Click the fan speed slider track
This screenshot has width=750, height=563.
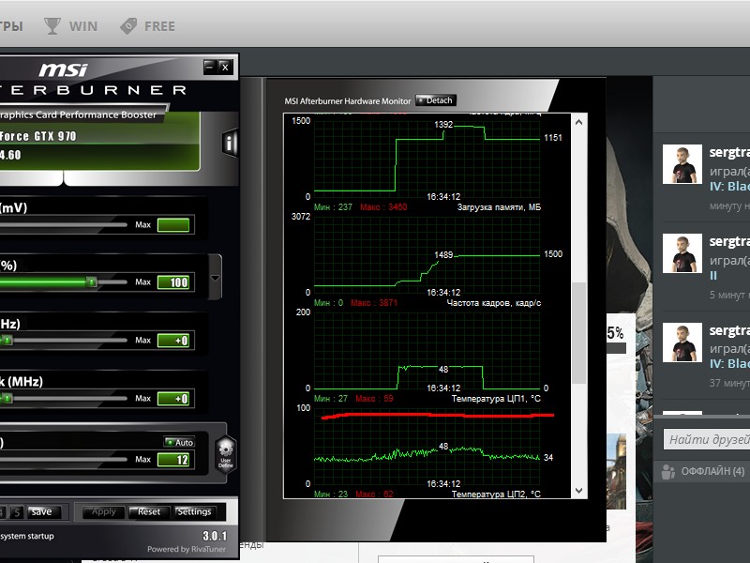click(x=63, y=459)
